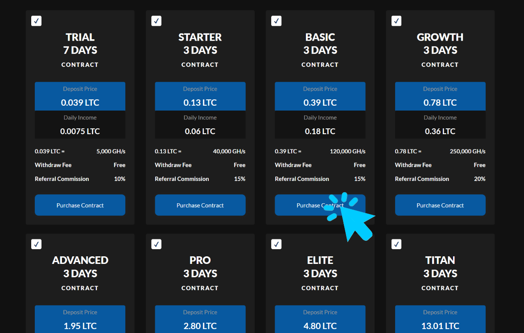This screenshot has height=333, width=524.
Task: Check the BASIC contract checkbox
Action: click(x=276, y=21)
